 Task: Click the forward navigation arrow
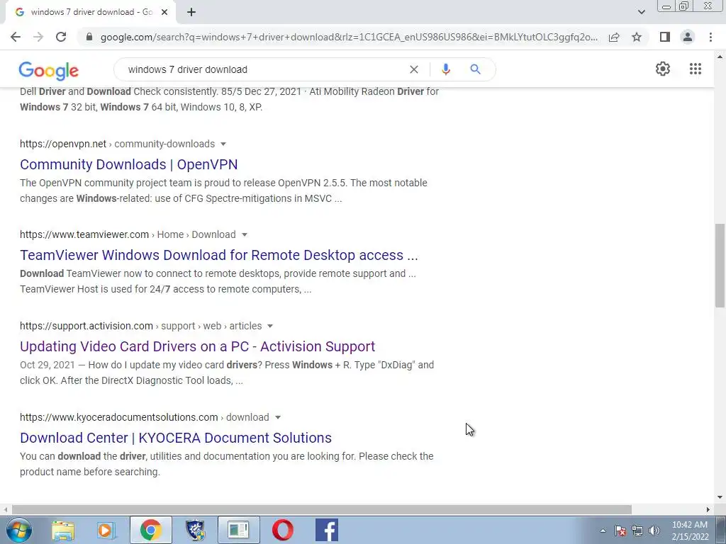click(38, 37)
